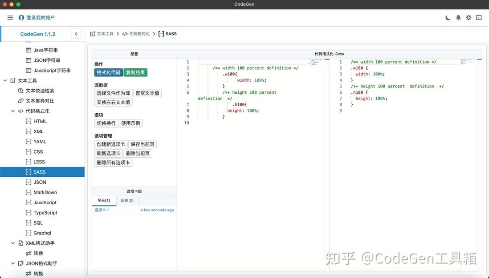Click 选择文件作为源 button
This screenshot has height=278, width=489.
pos(113,93)
